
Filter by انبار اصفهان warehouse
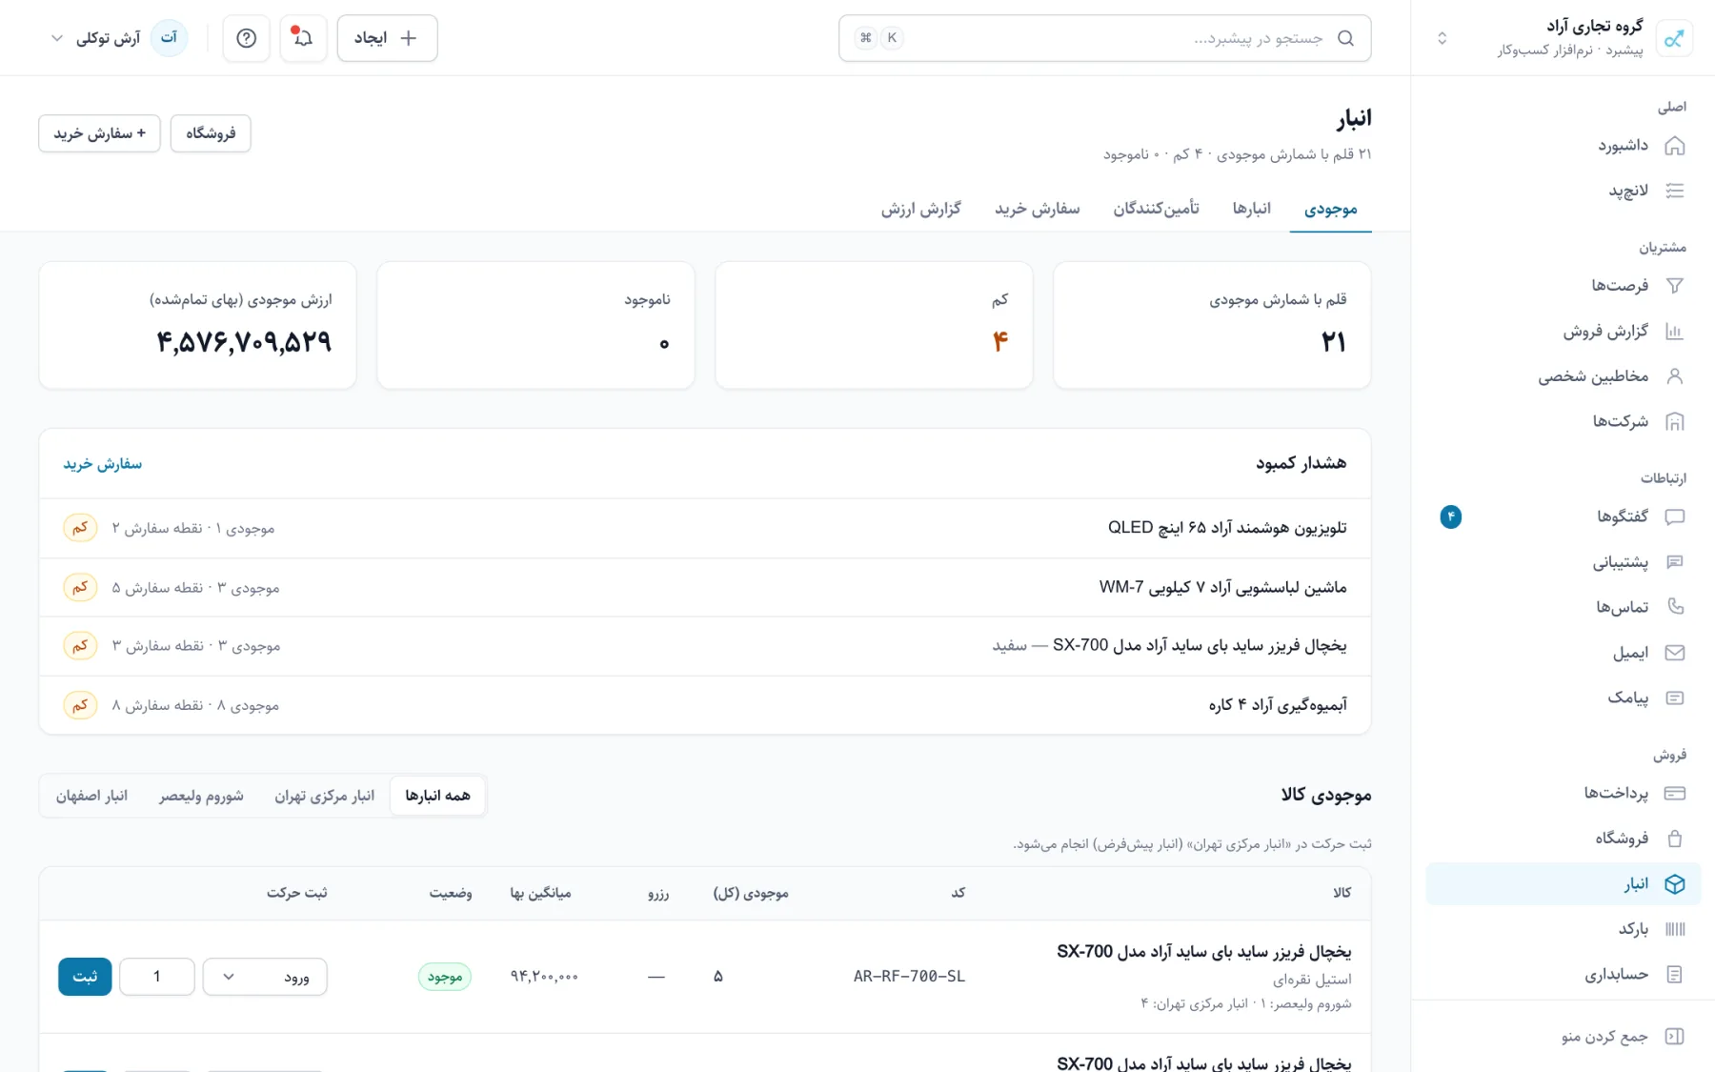point(91,796)
